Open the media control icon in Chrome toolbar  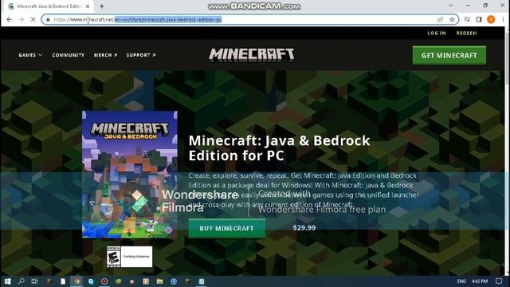(x=467, y=19)
